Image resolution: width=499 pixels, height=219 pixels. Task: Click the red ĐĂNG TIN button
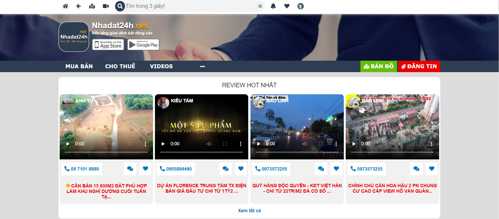[419, 66]
